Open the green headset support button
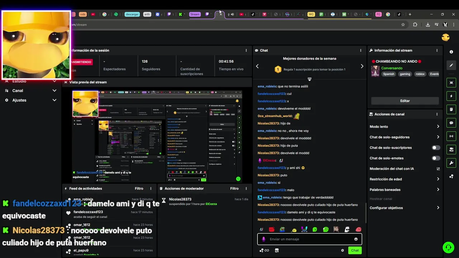Image resolution: width=459 pixels, height=258 pixels. [x=448, y=247]
